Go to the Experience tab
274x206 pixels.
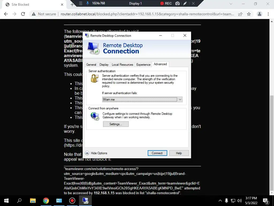[143, 65]
